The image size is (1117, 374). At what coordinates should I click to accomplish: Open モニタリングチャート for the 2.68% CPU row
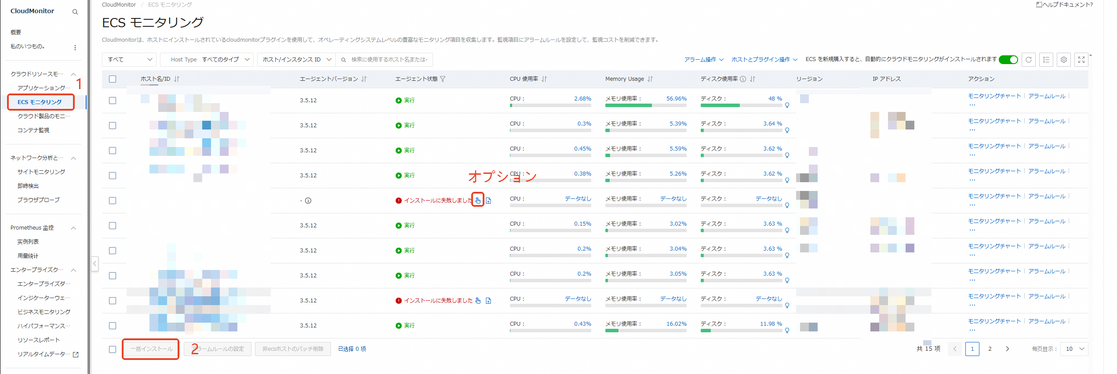coord(994,96)
